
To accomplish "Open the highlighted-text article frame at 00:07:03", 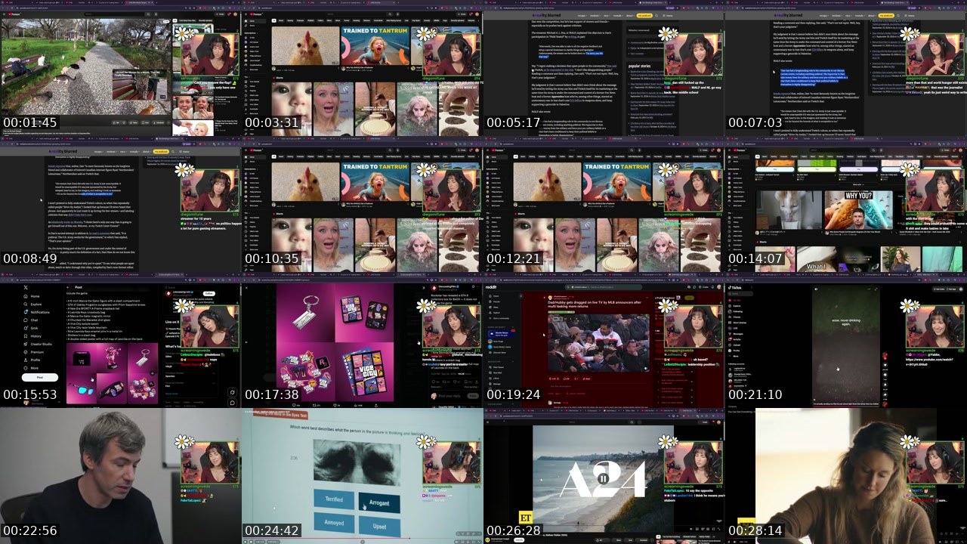I will click(x=846, y=68).
